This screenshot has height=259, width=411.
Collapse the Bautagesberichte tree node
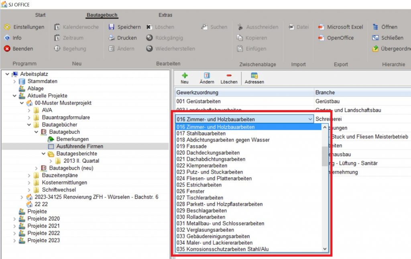[x=44, y=154]
